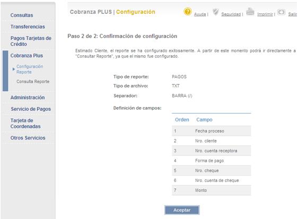Open the Transferencias menu
Screen dimensions: 298x219
[28, 27]
